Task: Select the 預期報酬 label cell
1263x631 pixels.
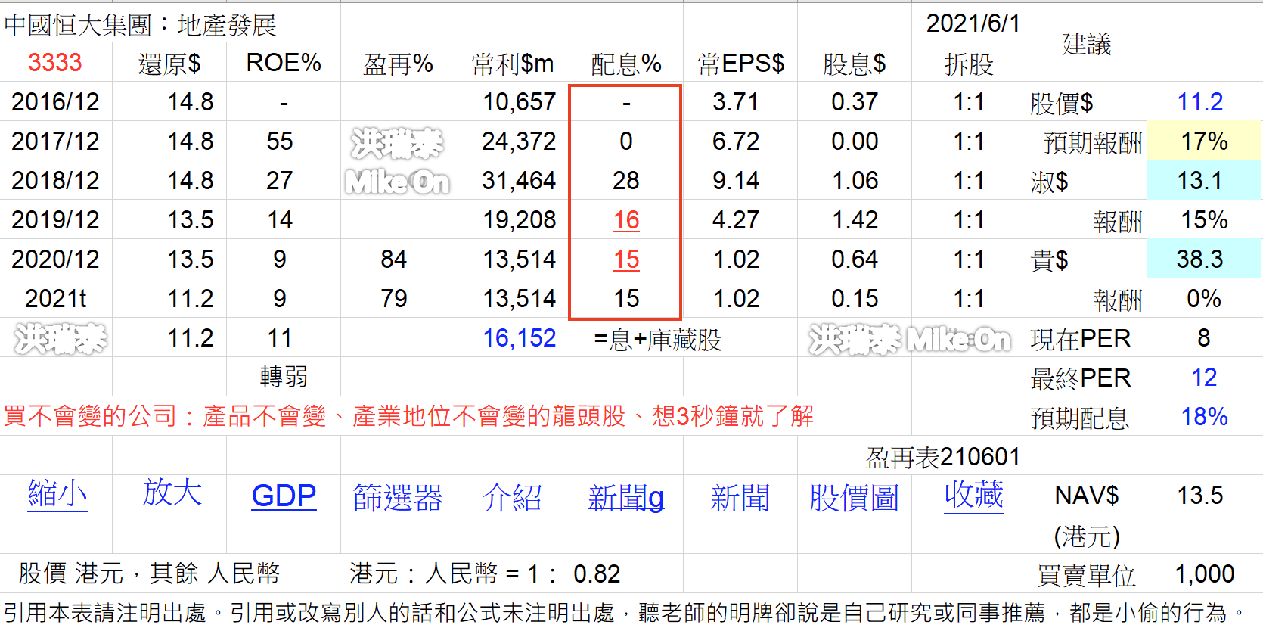Action: pyautogui.click(x=1093, y=142)
